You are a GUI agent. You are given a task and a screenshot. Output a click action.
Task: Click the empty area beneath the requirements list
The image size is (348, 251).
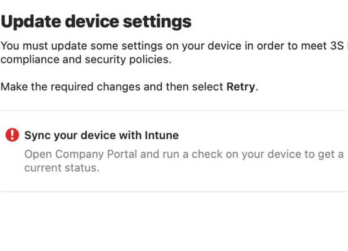pos(174,222)
